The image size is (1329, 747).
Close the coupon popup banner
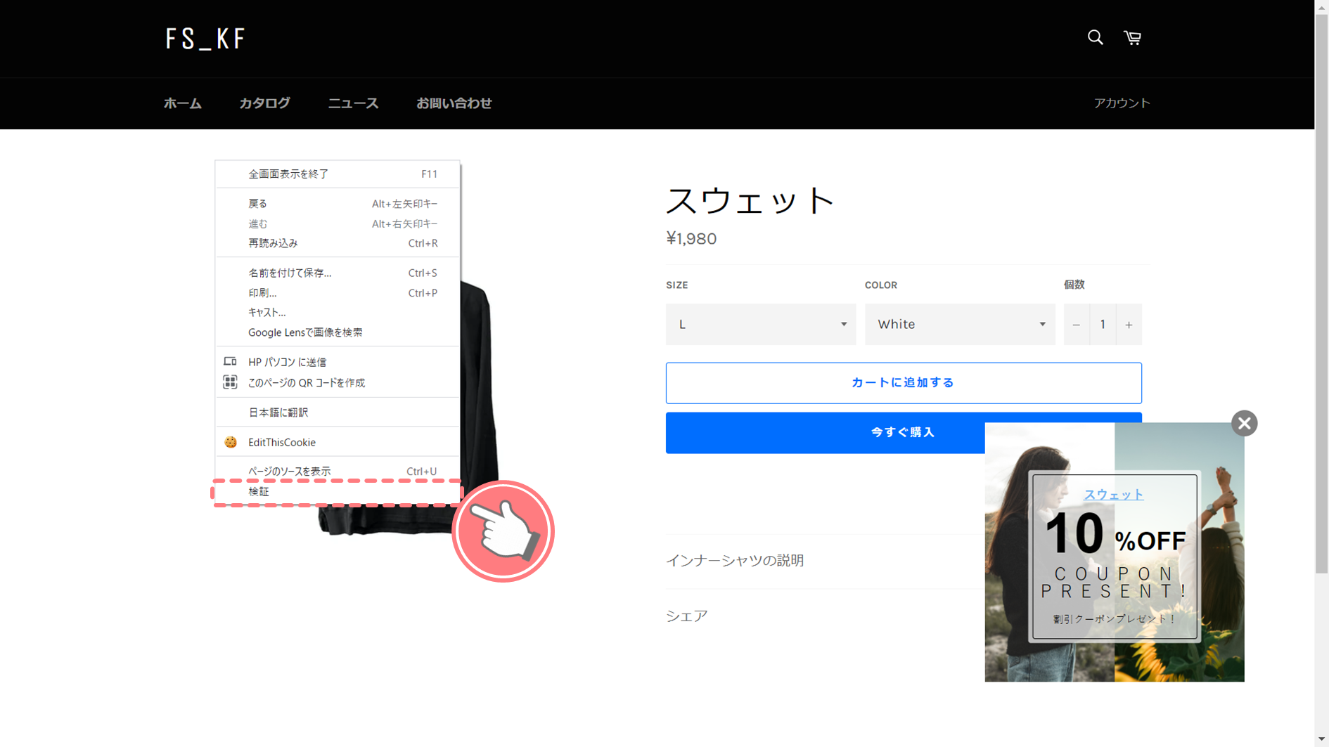click(x=1244, y=423)
